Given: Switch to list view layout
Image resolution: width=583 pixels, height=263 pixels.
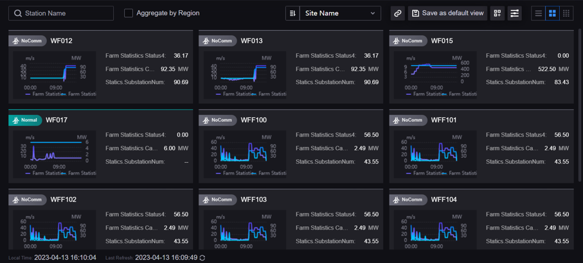Looking at the screenshot, I should 539,13.
